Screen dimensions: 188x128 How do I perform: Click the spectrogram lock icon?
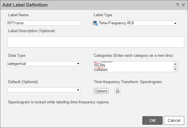click(x=117, y=91)
